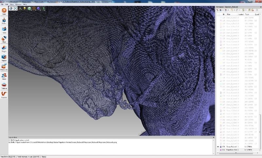This screenshot has width=262, height=158.
Task: Sort the list by the Loaded column header
Action: [x=241, y=14]
